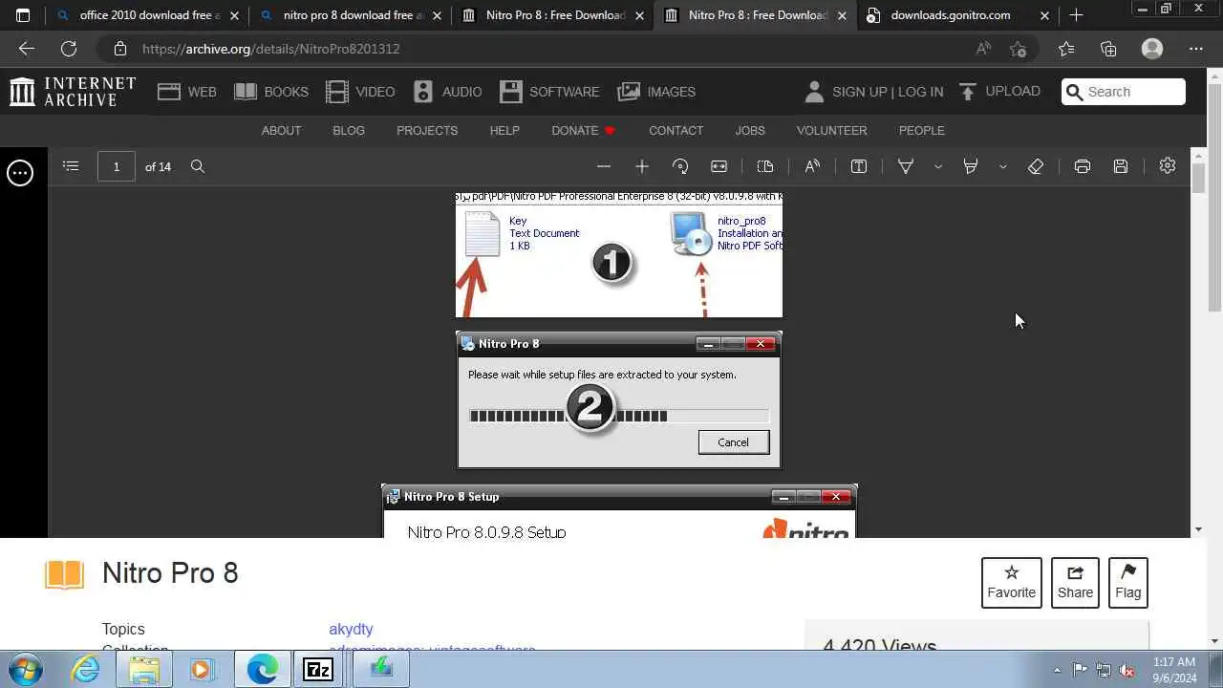Open the HELP page
The width and height of the screenshot is (1223, 688).
(504, 130)
